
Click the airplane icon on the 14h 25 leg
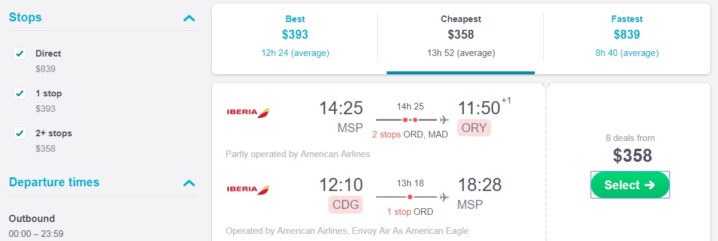444,120
